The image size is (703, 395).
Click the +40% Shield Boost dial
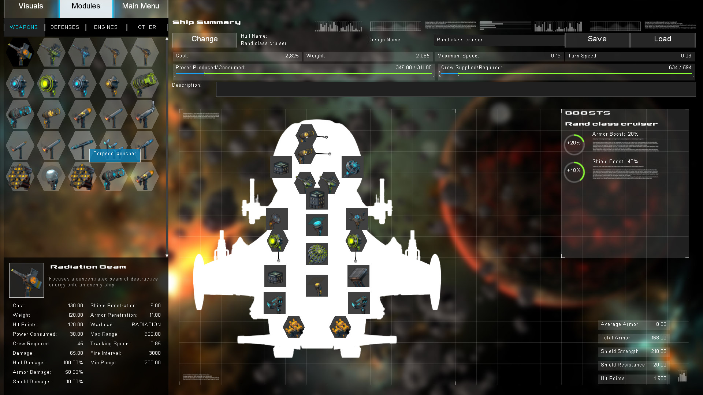point(574,171)
